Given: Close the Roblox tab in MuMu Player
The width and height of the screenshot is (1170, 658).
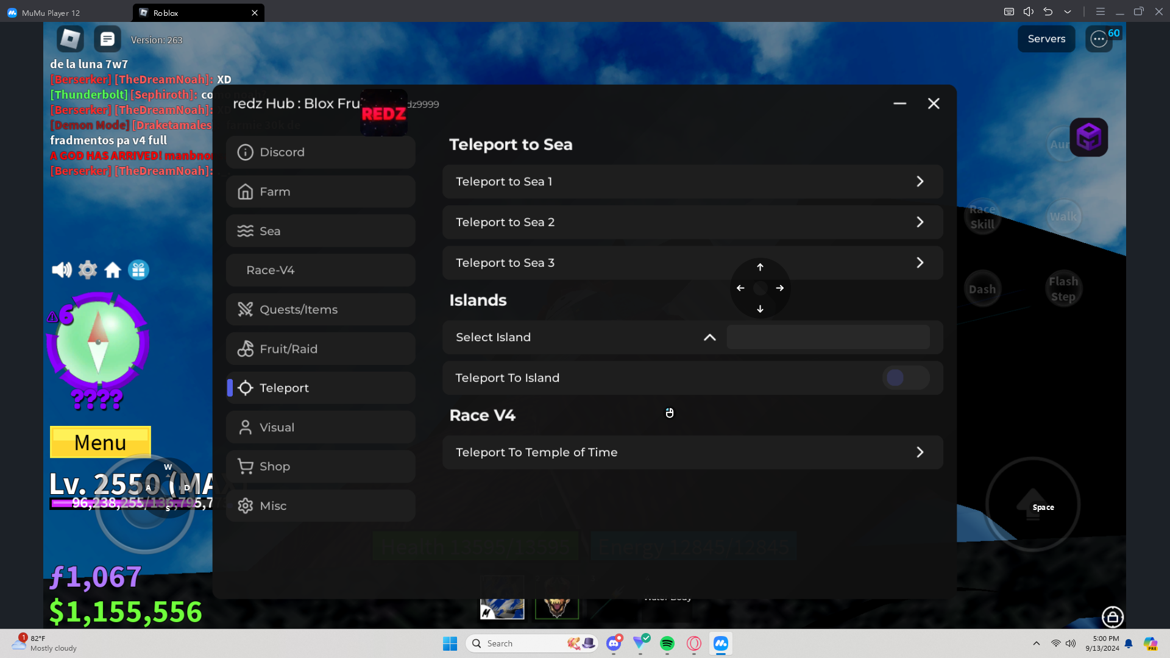Looking at the screenshot, I should click(x=255, y=13).
